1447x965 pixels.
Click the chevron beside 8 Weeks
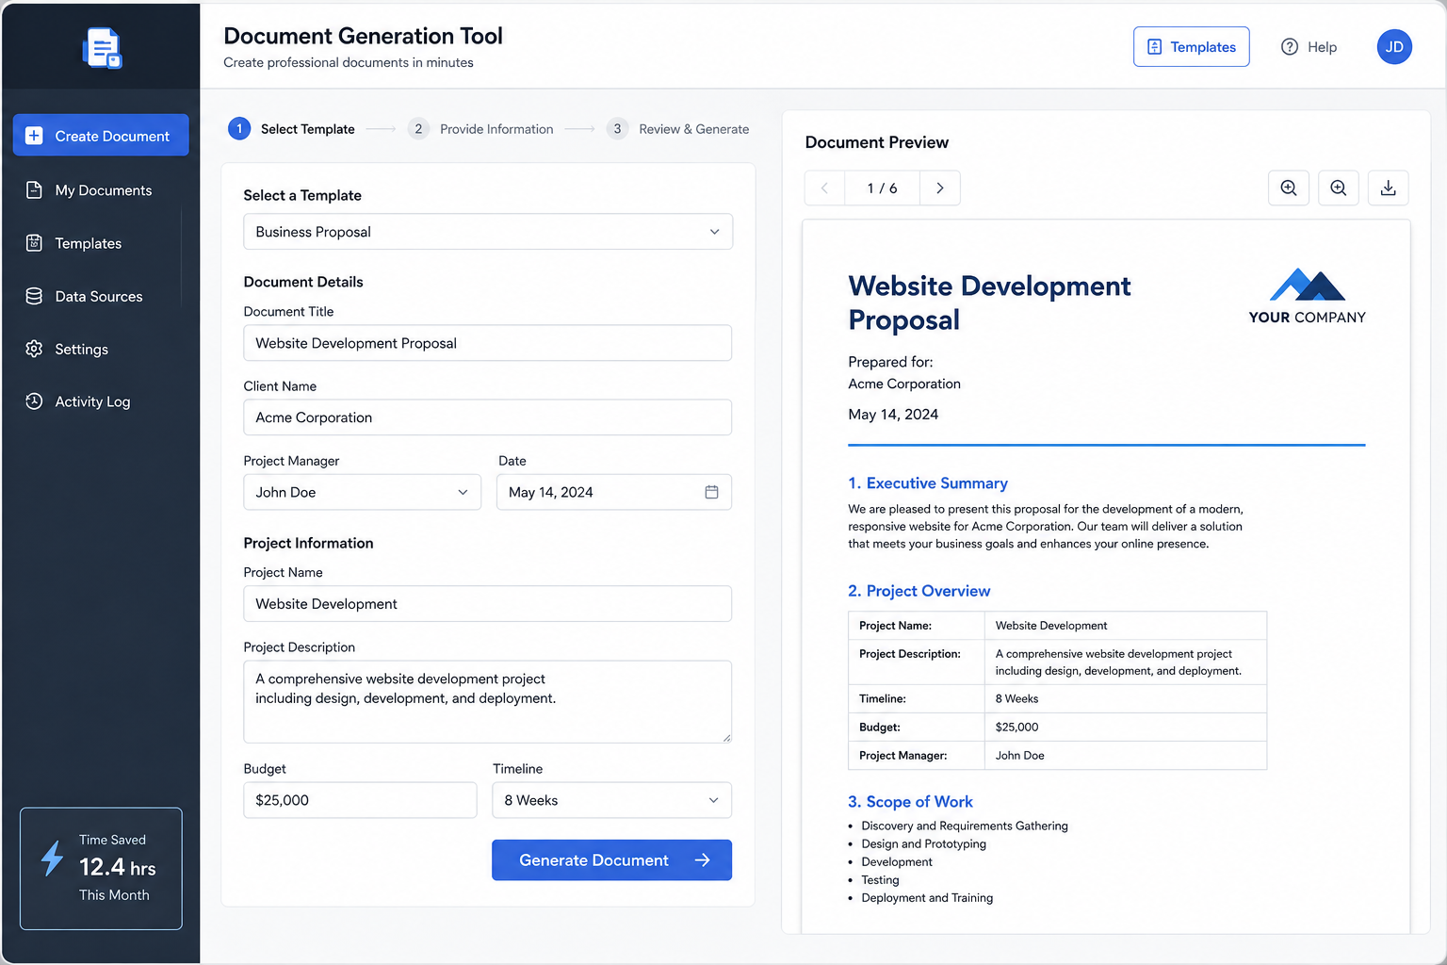[x=713, y=800]
